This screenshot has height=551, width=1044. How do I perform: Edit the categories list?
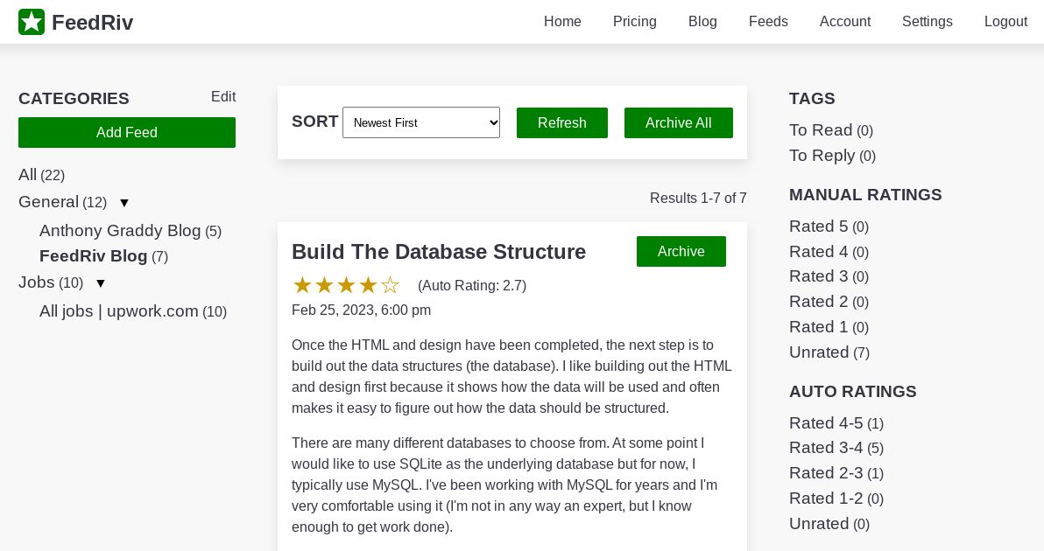(x=223, y=97)
